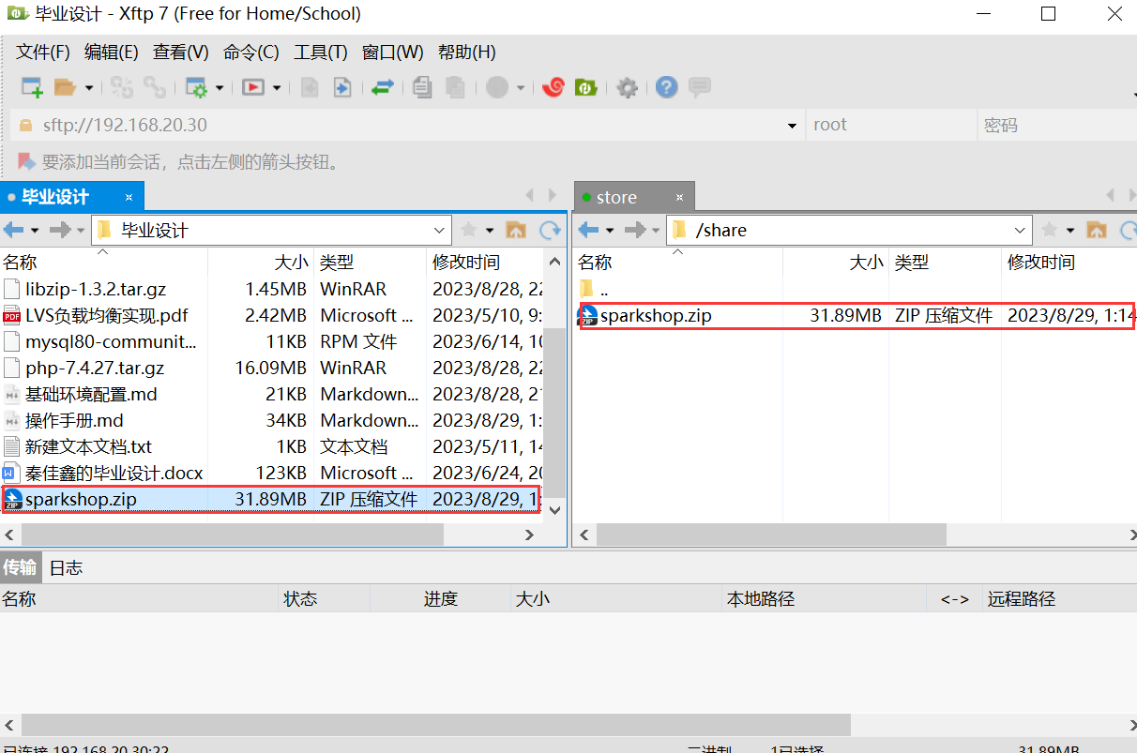The width and height of the screenshot is (1137, 753).
Task: Switch to the 日志 tab
Action: [x=66, y=567]
